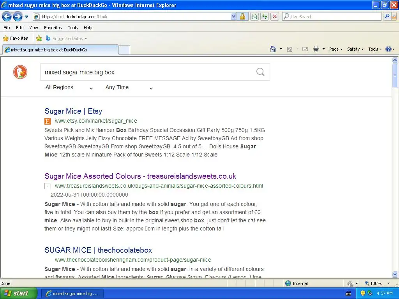Select the 'mixed sugar mice big box' tab
This screenshot has height=299, width=399.
60,50
